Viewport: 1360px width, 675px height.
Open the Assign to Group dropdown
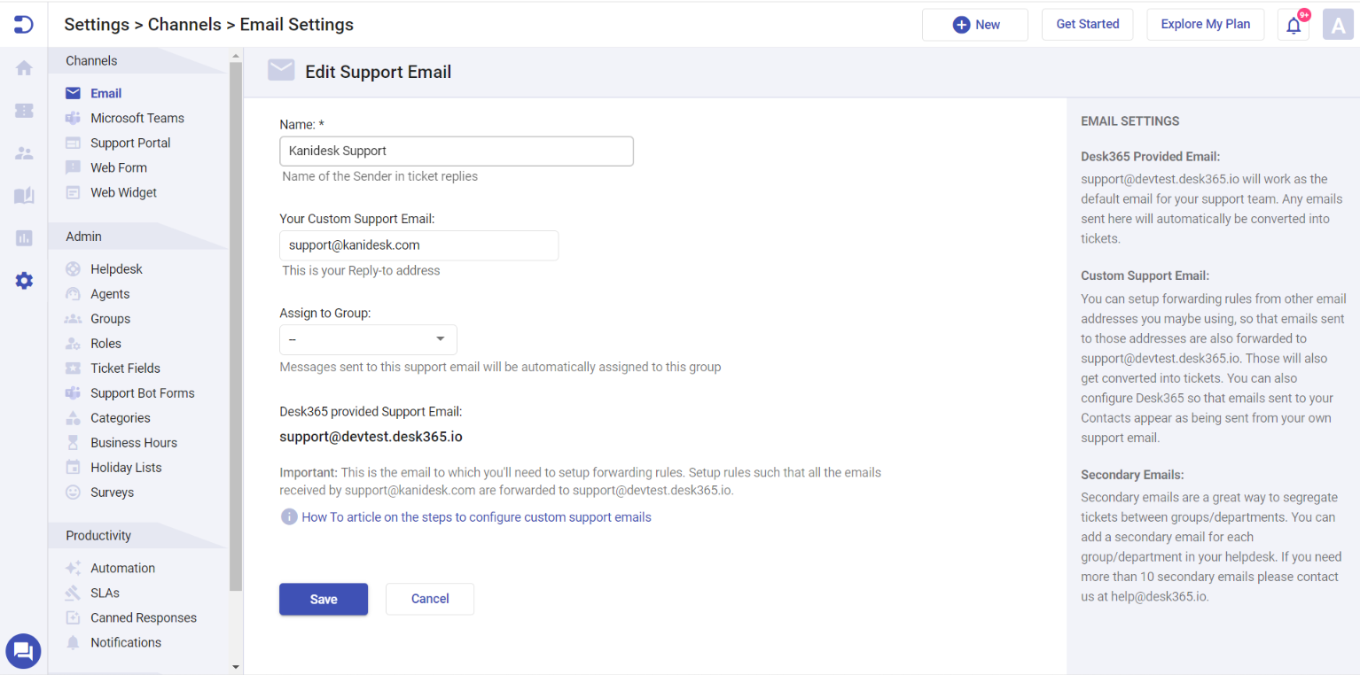(x=368, y=339)
